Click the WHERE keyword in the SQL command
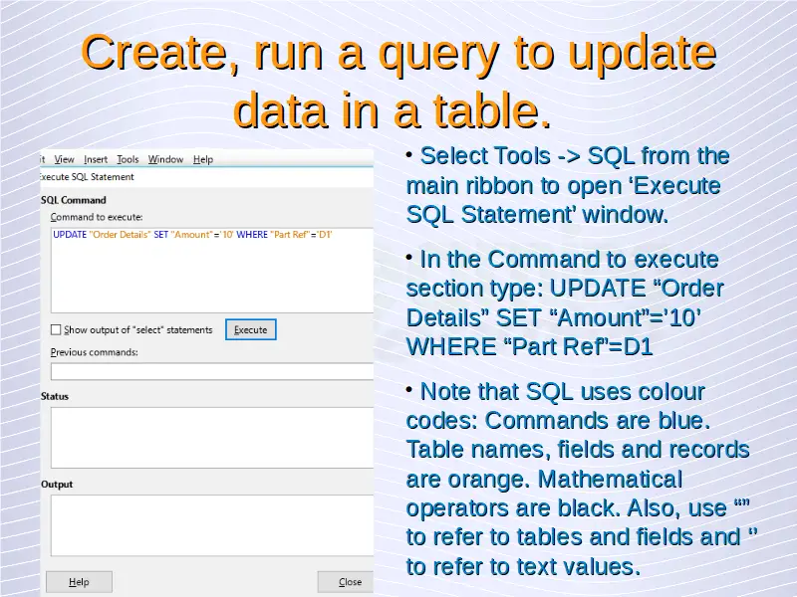 (x=252, y=235)
